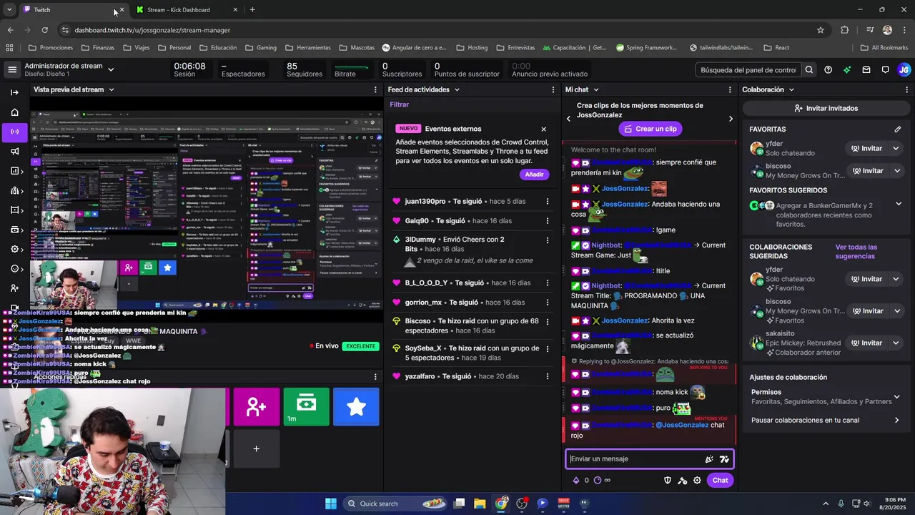Focus the Búsqueda del panel de control field
Image resolution: width=915 pixels, height=515 pixels.
pyautogui.click(x=748, y=70)
